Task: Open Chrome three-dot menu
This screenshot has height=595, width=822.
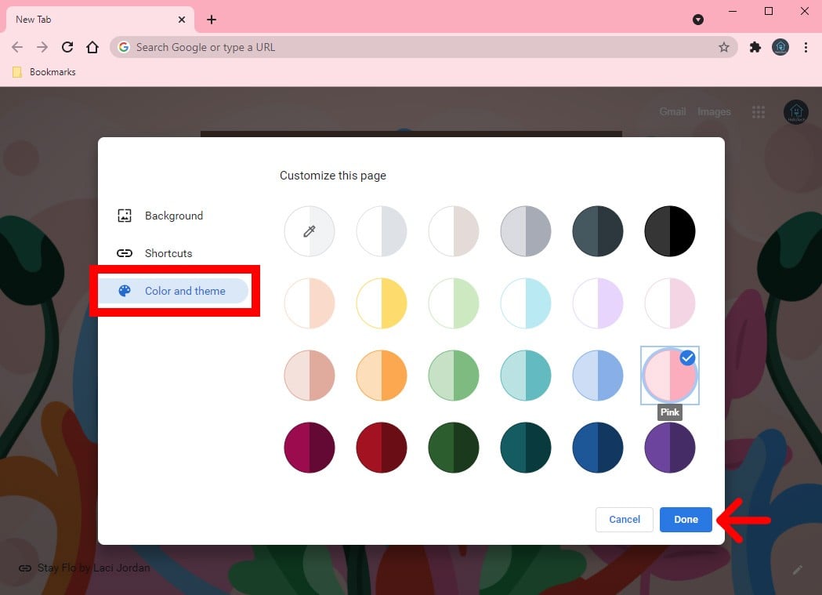Action: (x=806, y=47)
